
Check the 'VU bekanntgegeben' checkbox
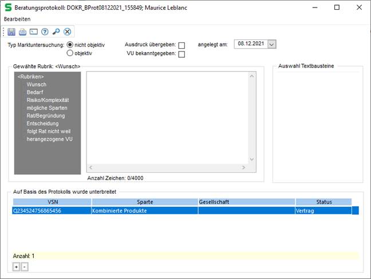181,54
